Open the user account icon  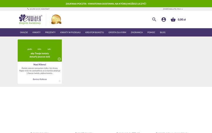(x=164, y=20)
